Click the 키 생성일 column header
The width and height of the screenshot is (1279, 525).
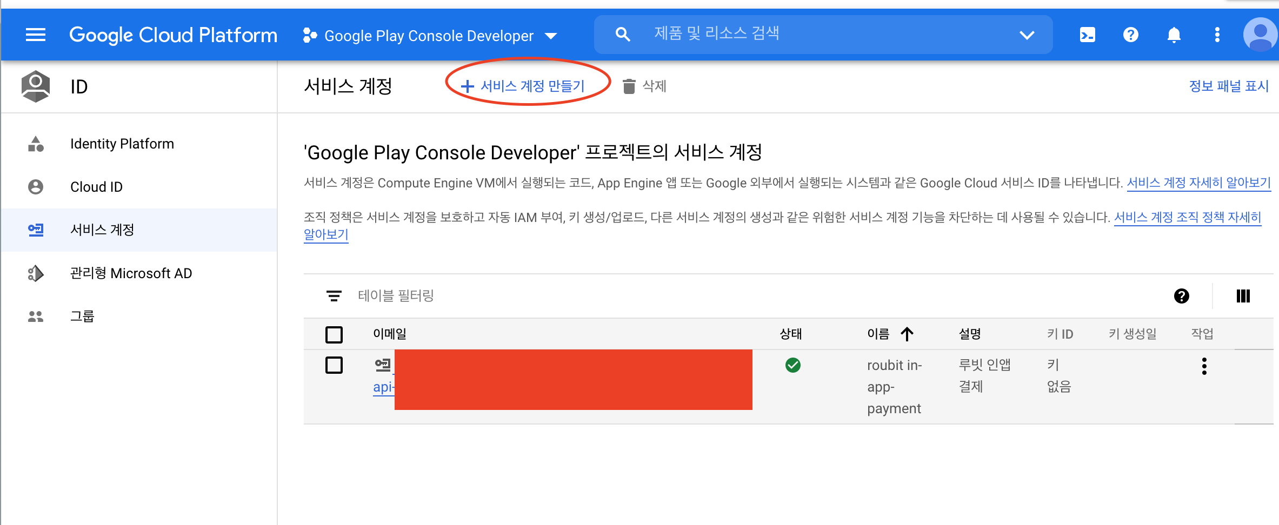click(x=1133, y=334)
